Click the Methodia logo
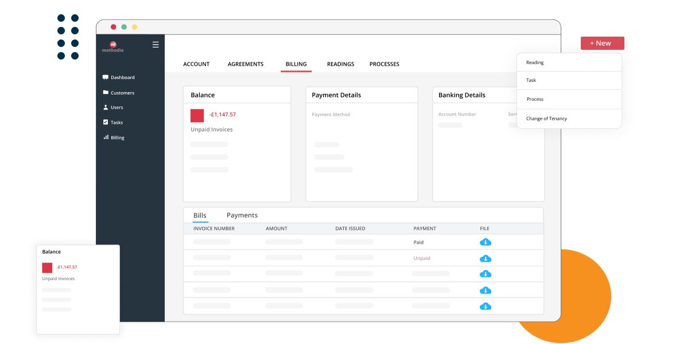Viewport: 691px width, 344px height. [x=113, y=46]
